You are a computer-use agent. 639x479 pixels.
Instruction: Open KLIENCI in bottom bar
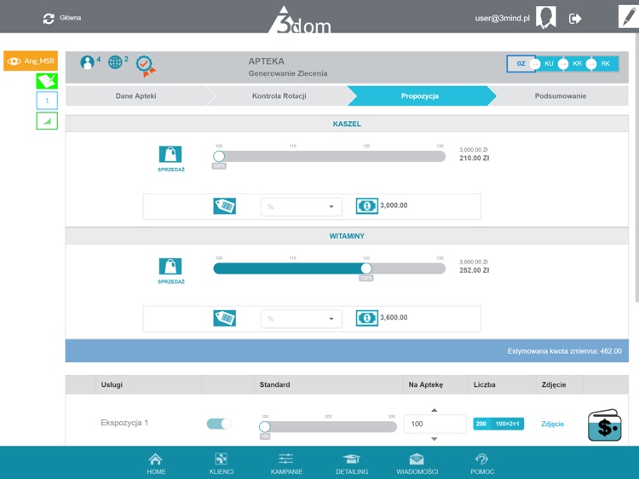(222, 464)
